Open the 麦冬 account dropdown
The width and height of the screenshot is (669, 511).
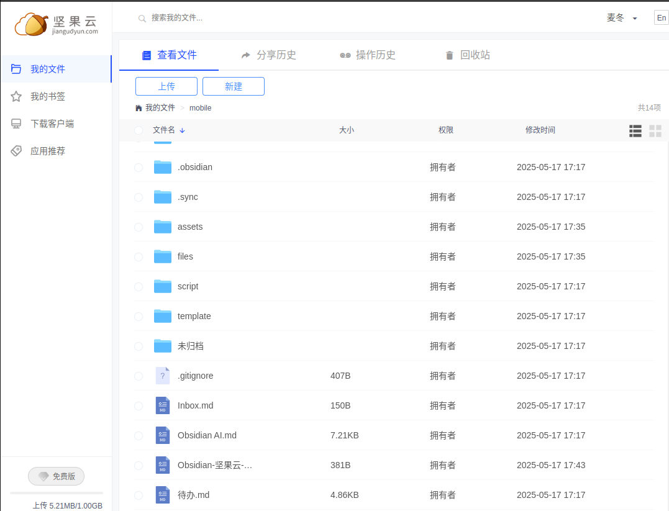pyautogui.click(x=622, y=18)
